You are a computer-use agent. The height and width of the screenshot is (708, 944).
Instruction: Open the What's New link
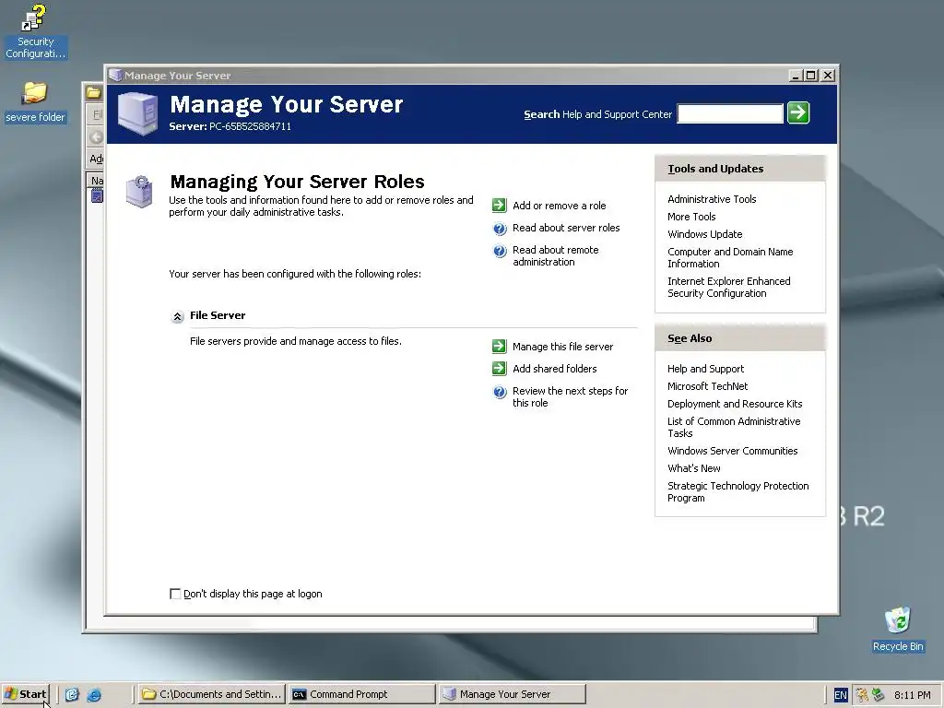[693, 468]
